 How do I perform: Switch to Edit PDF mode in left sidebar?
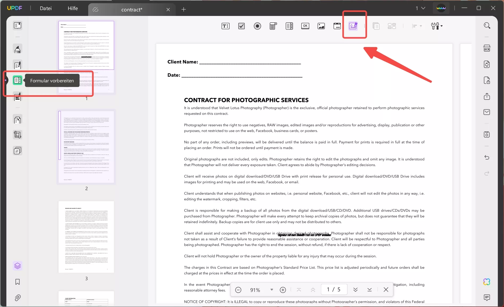coord(18,65)
